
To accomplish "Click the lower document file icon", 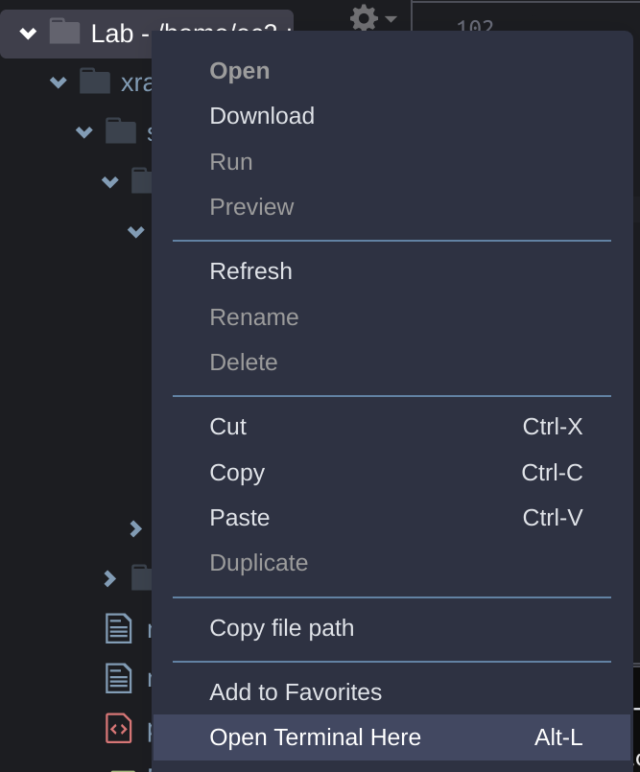I will pos(118,678).
